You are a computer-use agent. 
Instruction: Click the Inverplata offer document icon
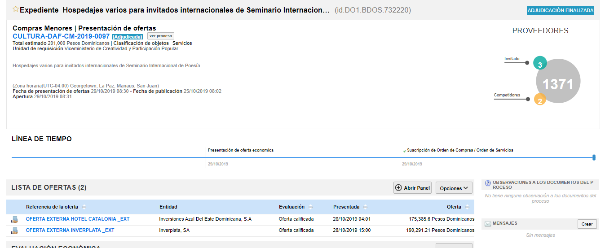(15, 231)
